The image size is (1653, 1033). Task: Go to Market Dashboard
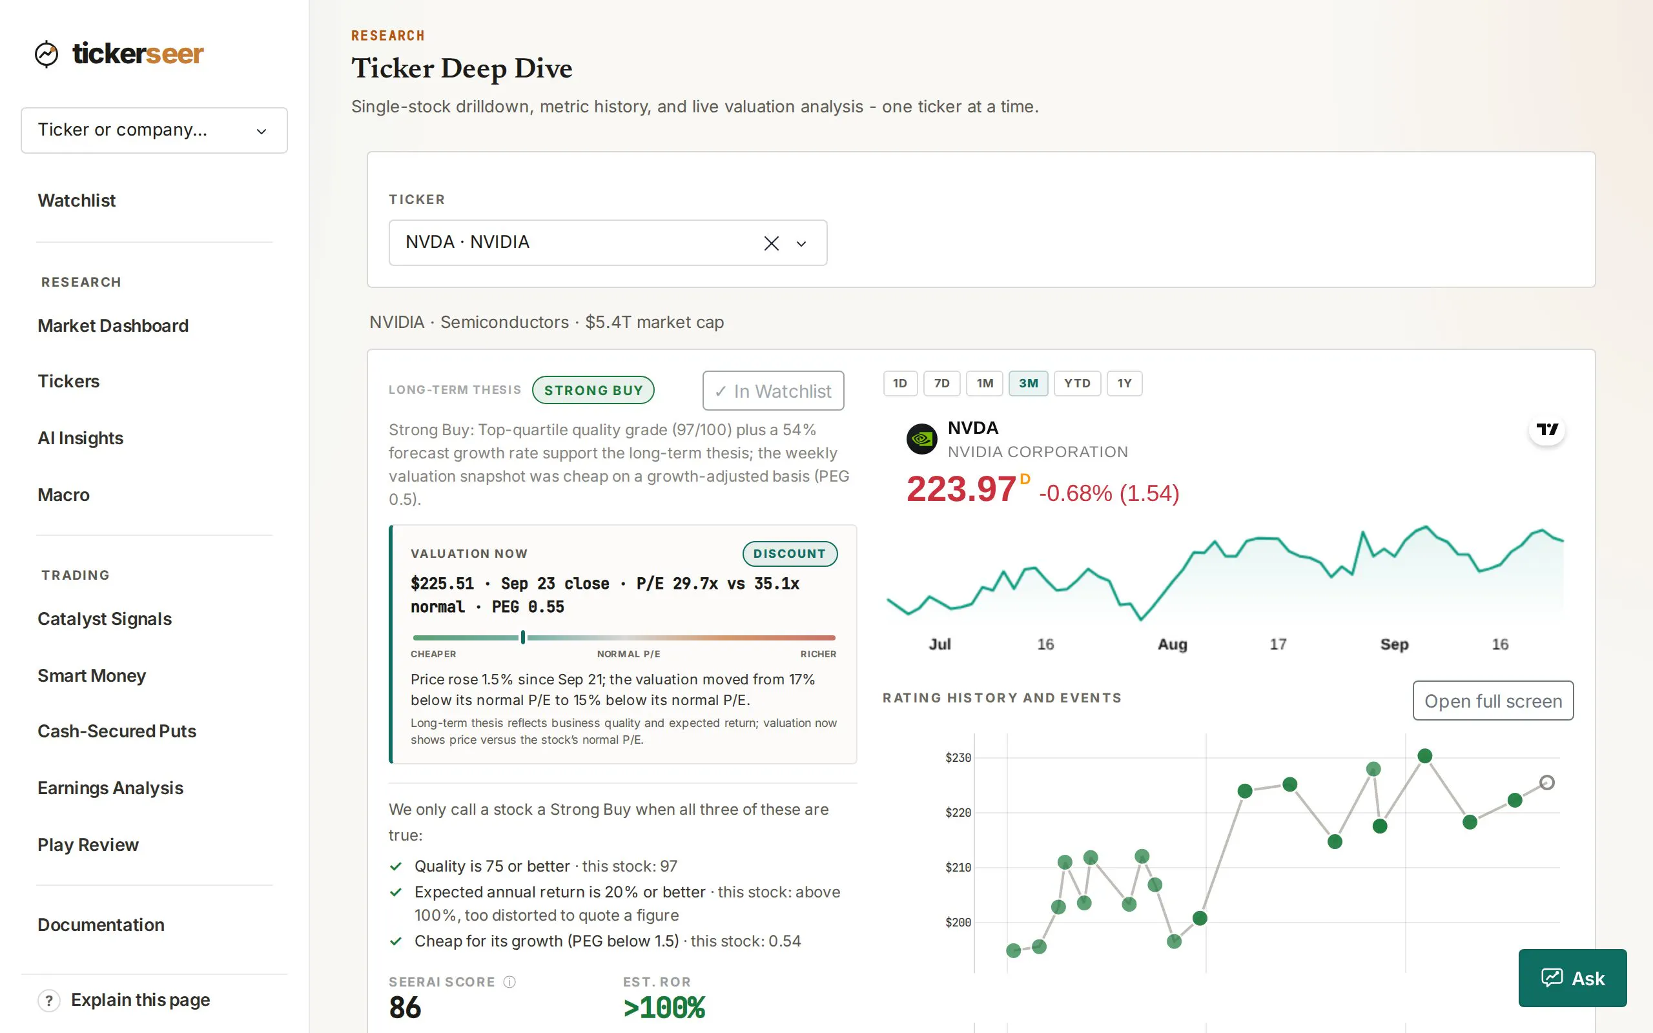(x=113, y=326)
